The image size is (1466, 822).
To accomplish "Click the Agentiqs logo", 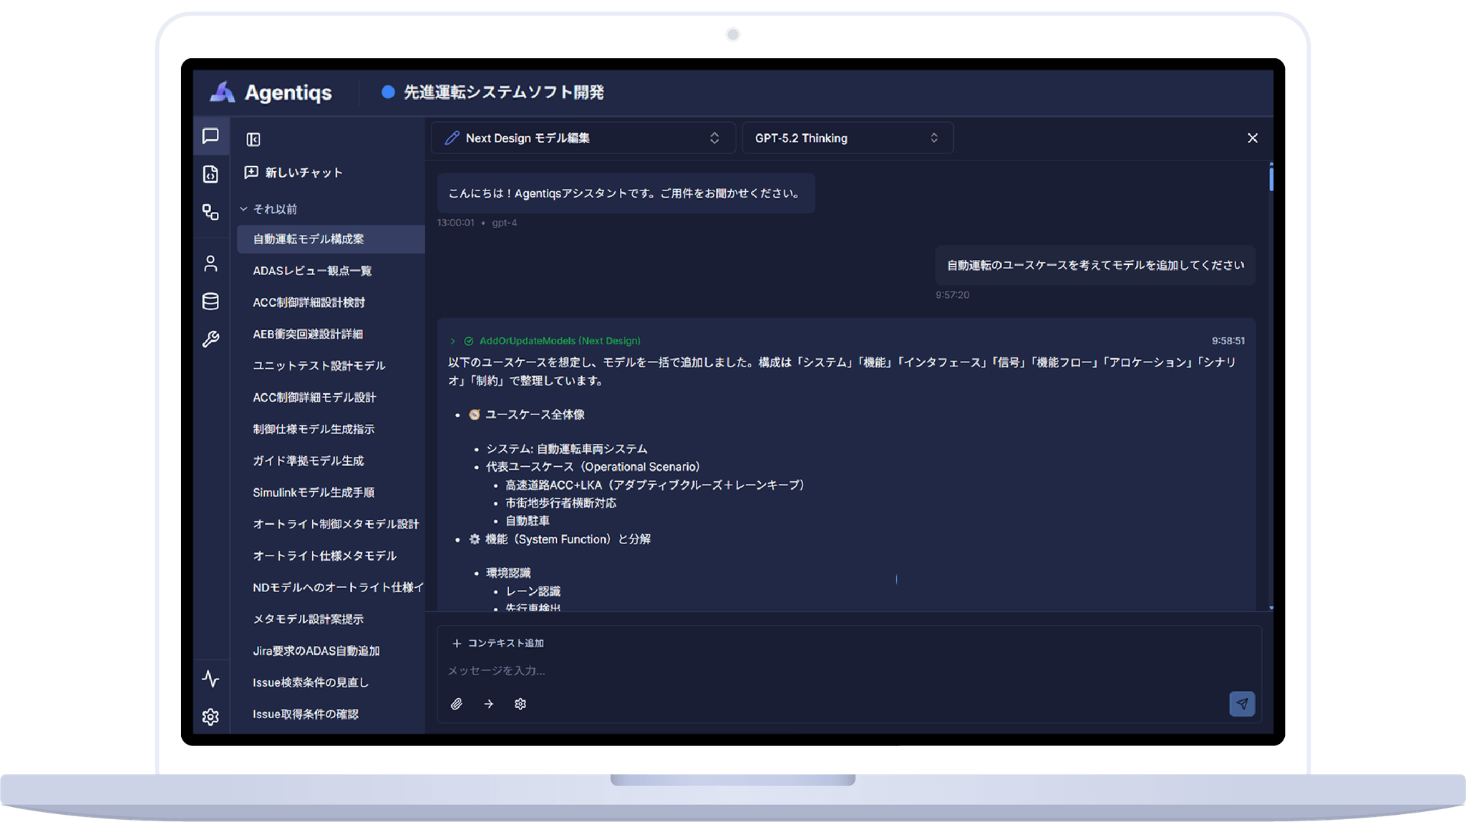I will (271, 92).
